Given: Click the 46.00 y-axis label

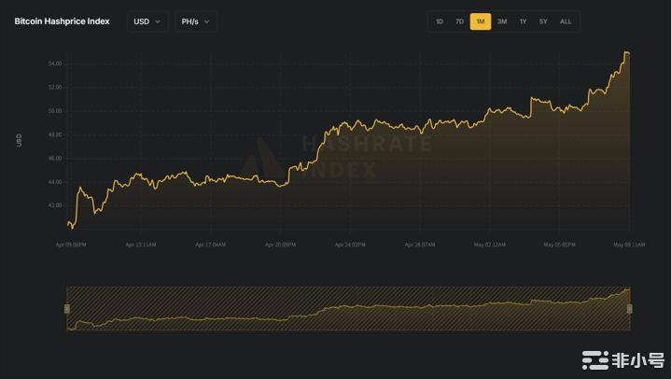Looking at the screenshot, I should [x=55, y=159].
